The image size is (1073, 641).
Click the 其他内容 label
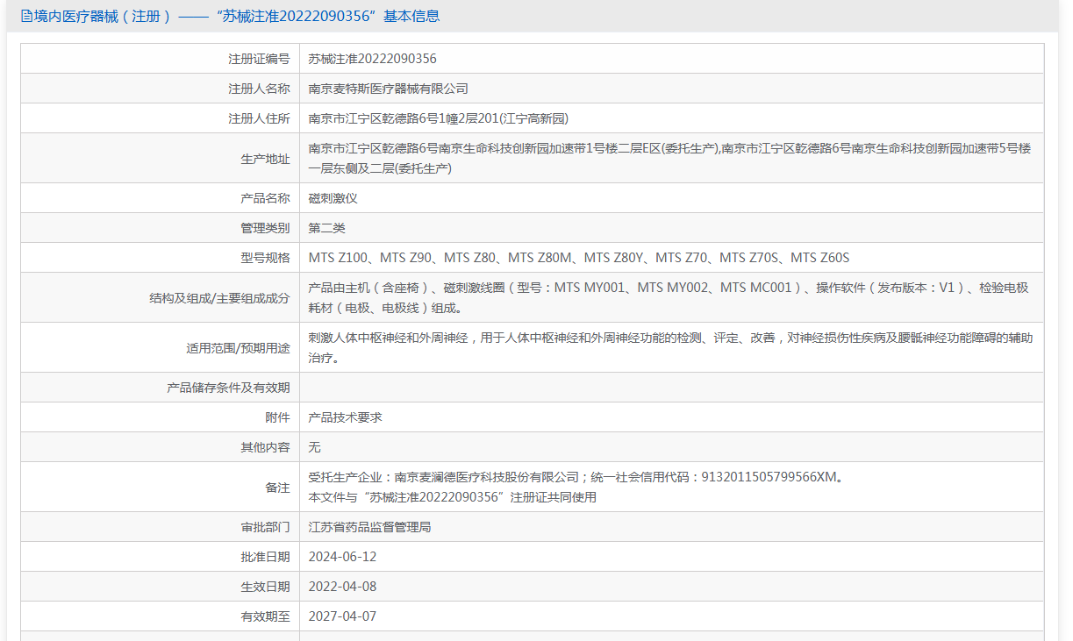point(265,447)
